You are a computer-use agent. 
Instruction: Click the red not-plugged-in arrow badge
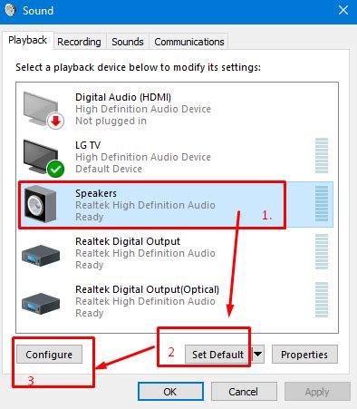tap(55, 121)
